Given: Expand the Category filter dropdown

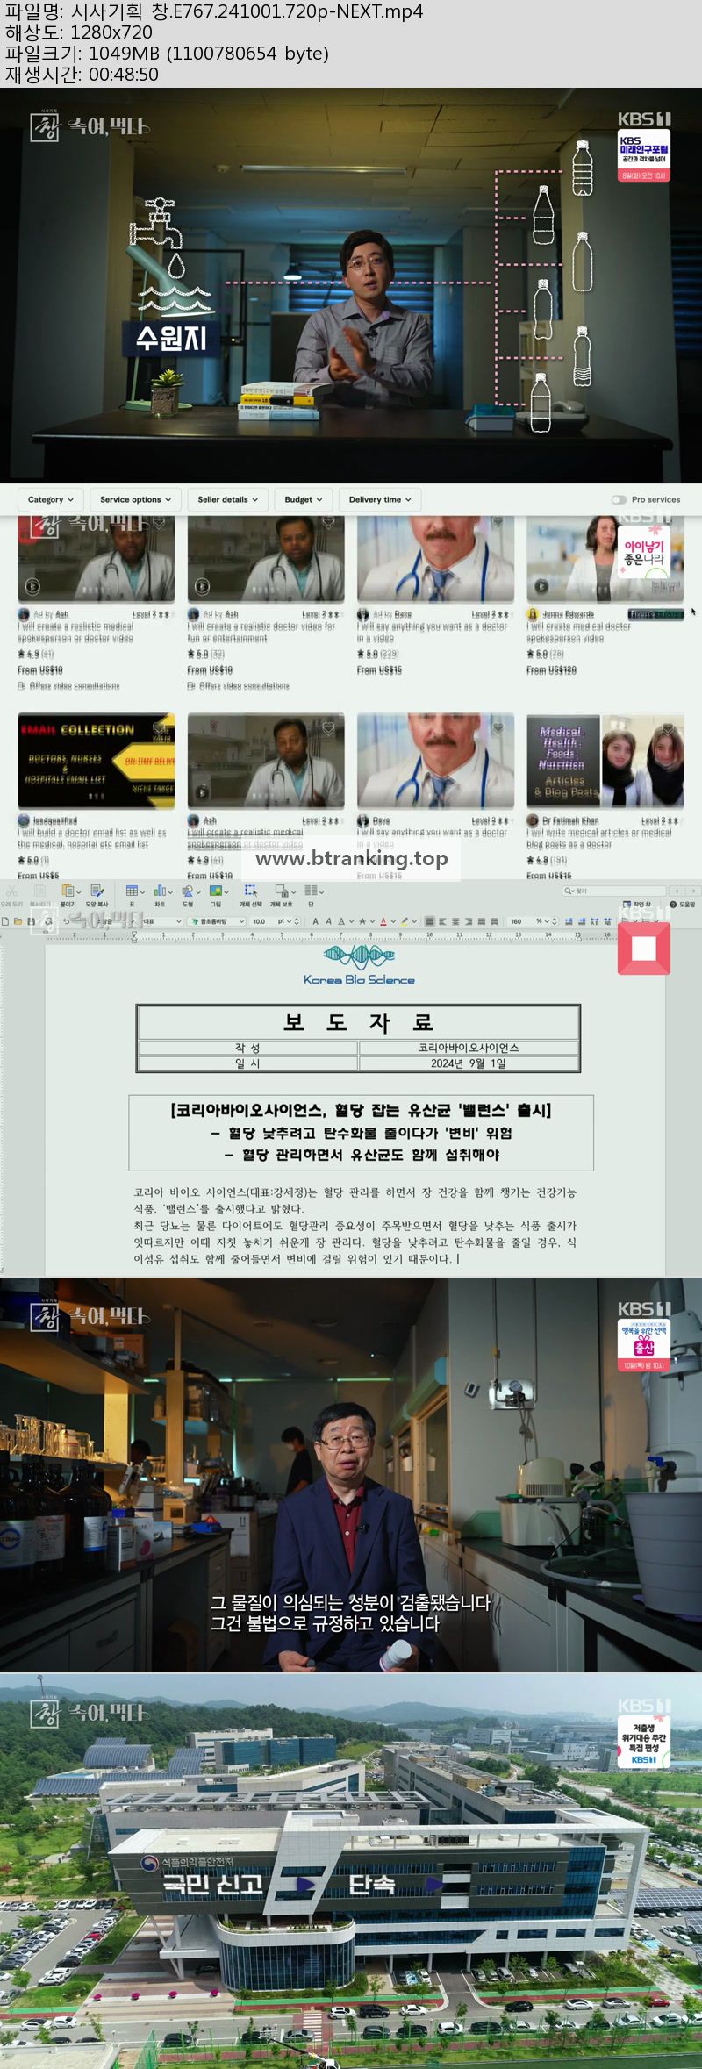Looking at the screenshot, I should click(x=51, y=499).
